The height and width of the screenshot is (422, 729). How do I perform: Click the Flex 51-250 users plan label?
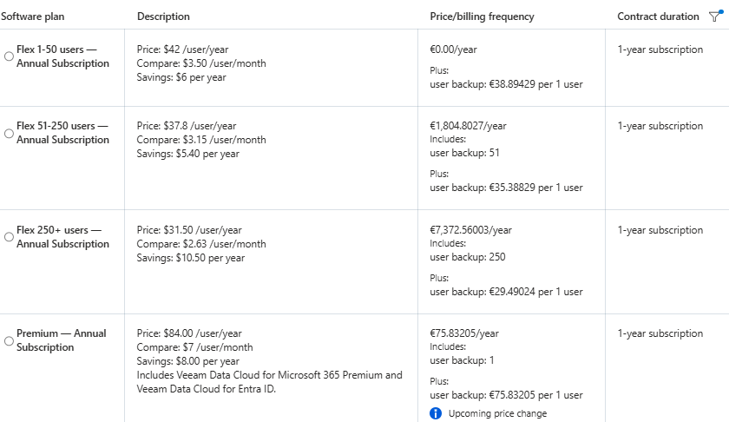click(62, 133)
